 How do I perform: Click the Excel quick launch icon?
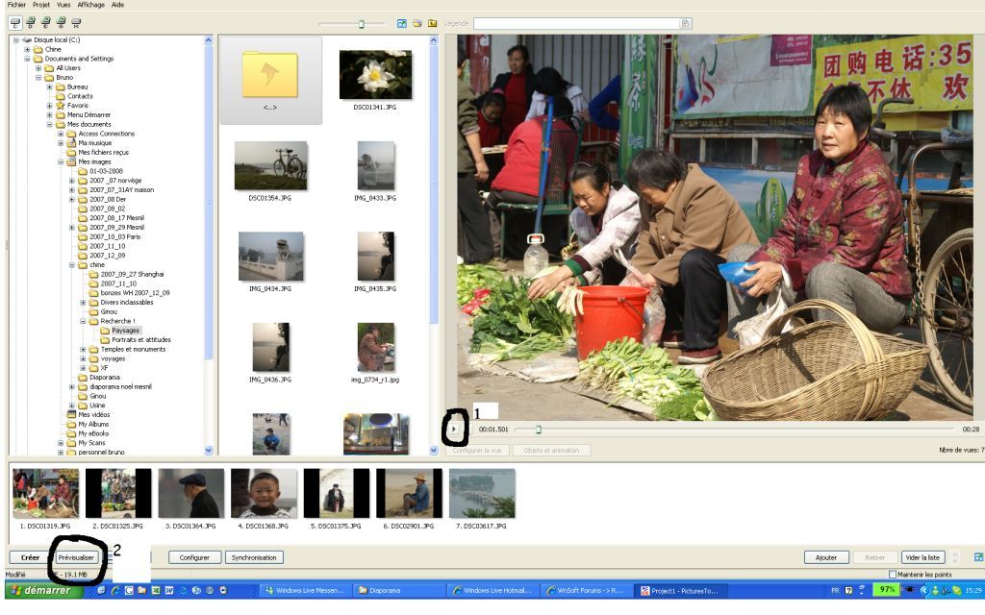coord(156,591)
